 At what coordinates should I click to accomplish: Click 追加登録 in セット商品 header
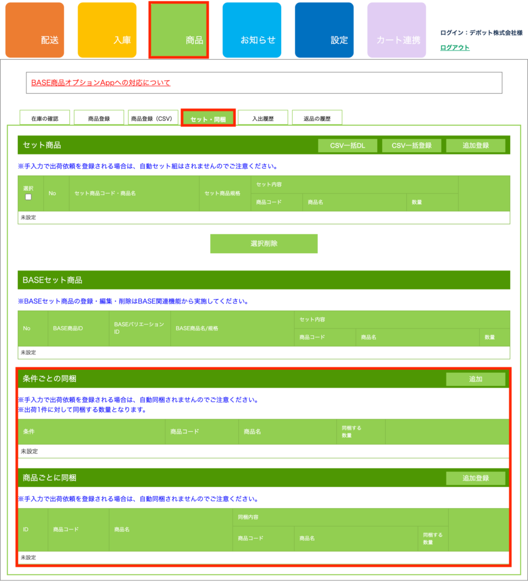475,146
